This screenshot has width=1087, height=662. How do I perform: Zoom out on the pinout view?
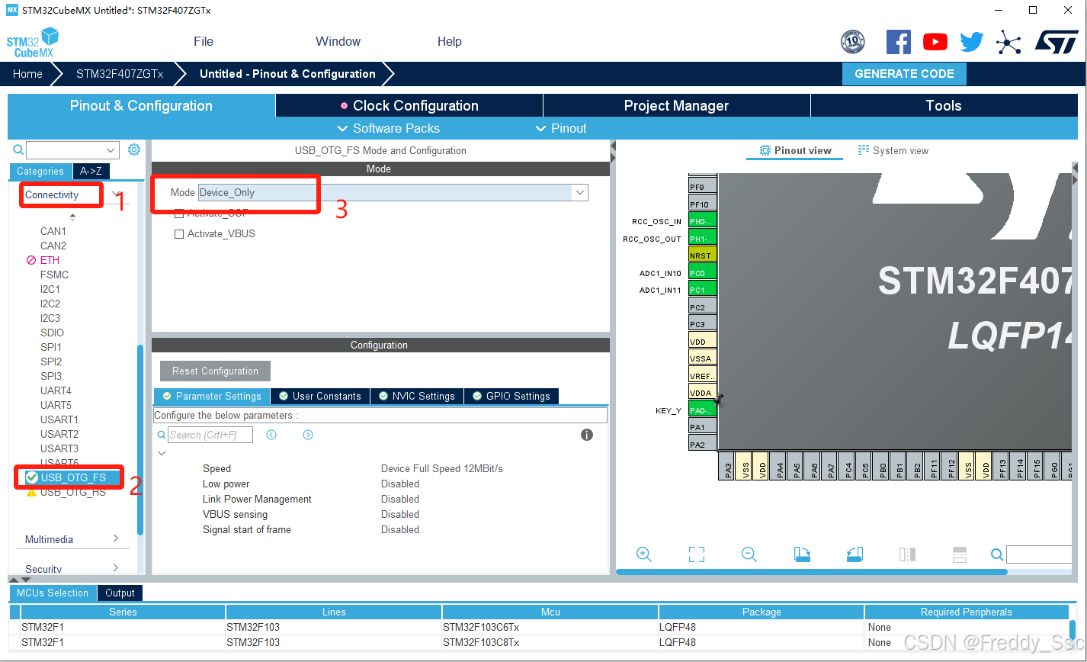click(x=749, y=554)
